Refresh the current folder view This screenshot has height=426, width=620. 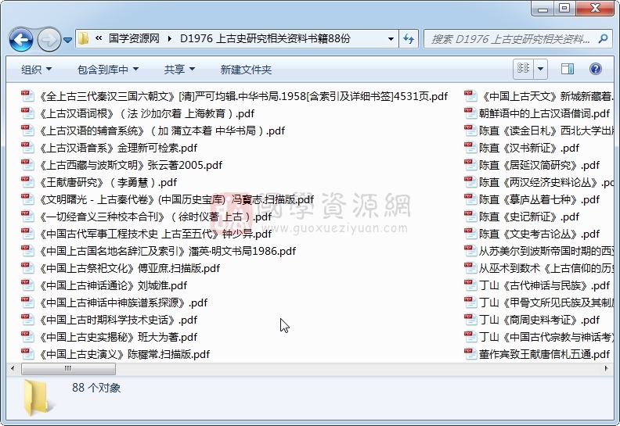[x=409, y=39]
